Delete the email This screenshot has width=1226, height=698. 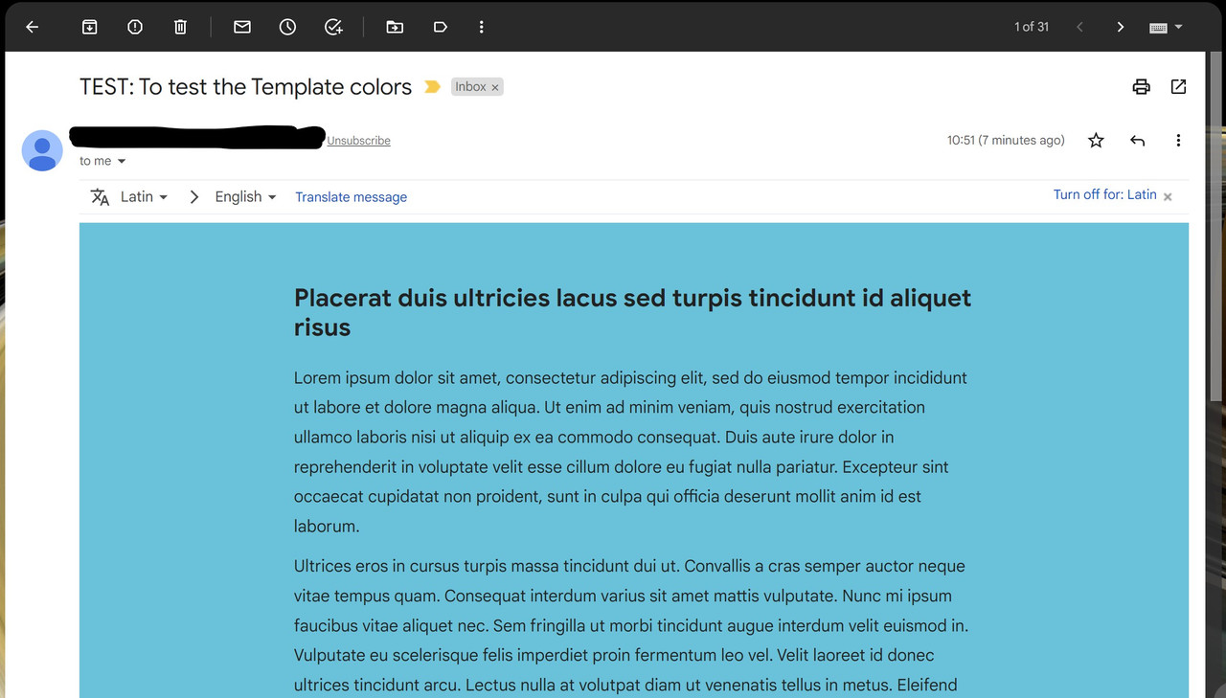click(x=180, y=27)
